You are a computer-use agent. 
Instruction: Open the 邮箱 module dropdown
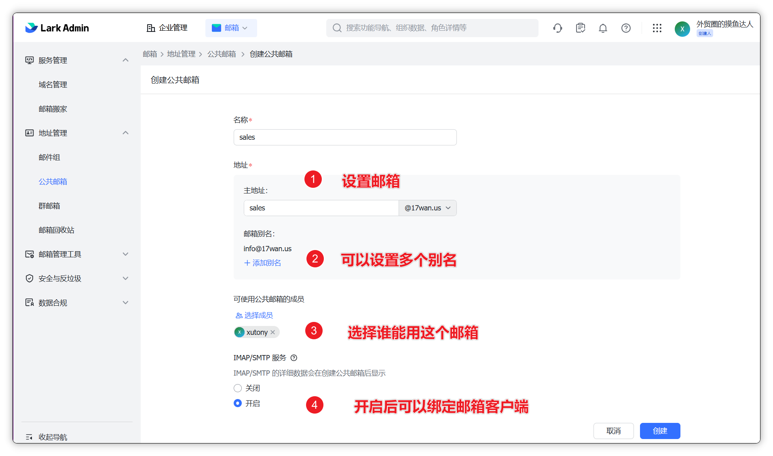tap(231, 28)
